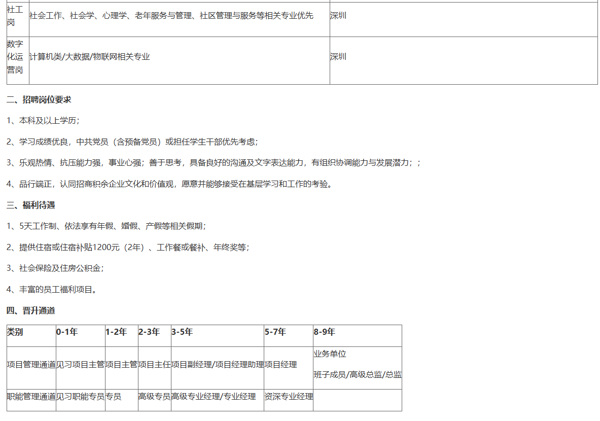Click the 三、福利待遇 heading
The height and width of the screenshot is (421, 600).
31,205
